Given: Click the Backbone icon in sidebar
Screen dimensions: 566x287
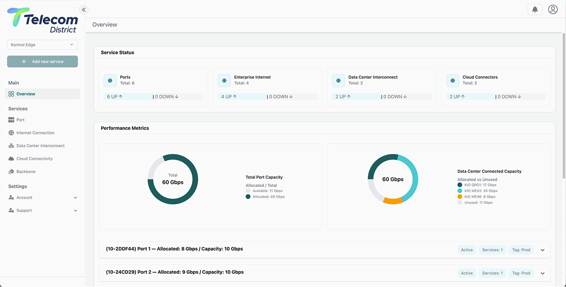Looking at the screenshot, I should pyautogui.click(x=11, y=172).
